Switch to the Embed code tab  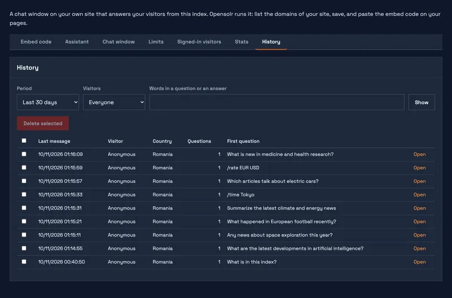click(x=36, y=42)
